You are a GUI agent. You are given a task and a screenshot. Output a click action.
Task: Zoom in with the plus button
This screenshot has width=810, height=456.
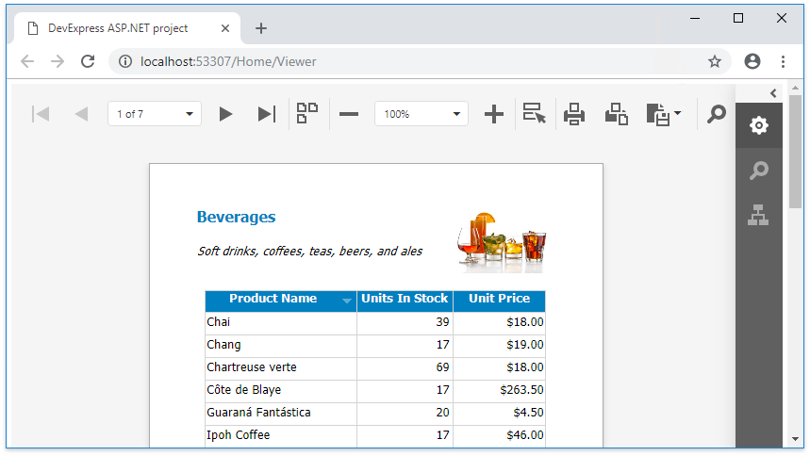point(494,114)
